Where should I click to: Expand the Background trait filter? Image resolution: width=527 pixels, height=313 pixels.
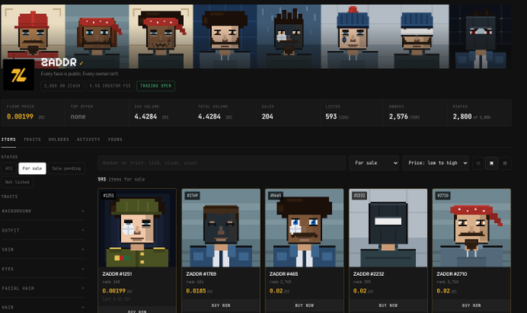pos(43,211)
